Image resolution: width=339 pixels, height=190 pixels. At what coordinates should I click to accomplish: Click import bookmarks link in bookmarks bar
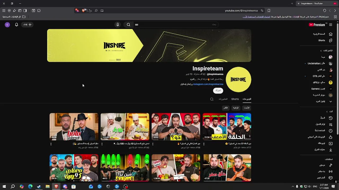coord(256,17)
